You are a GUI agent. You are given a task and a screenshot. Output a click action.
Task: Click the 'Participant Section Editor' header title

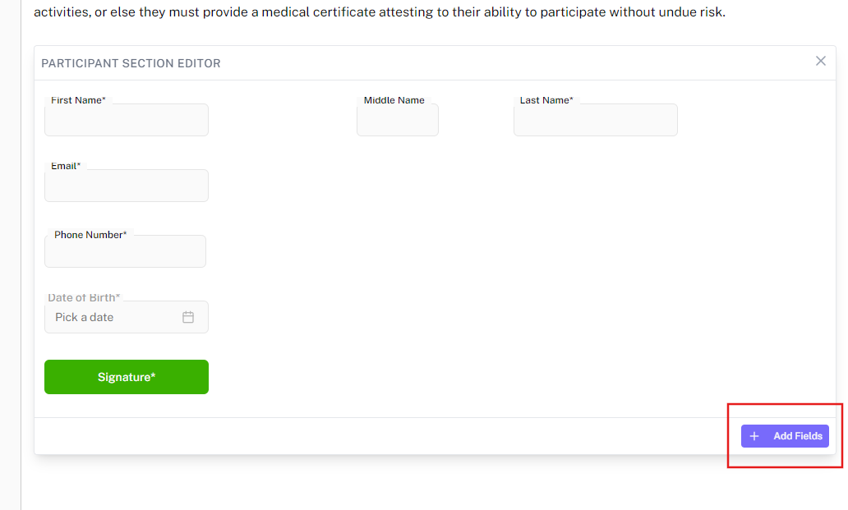(131, 63)
